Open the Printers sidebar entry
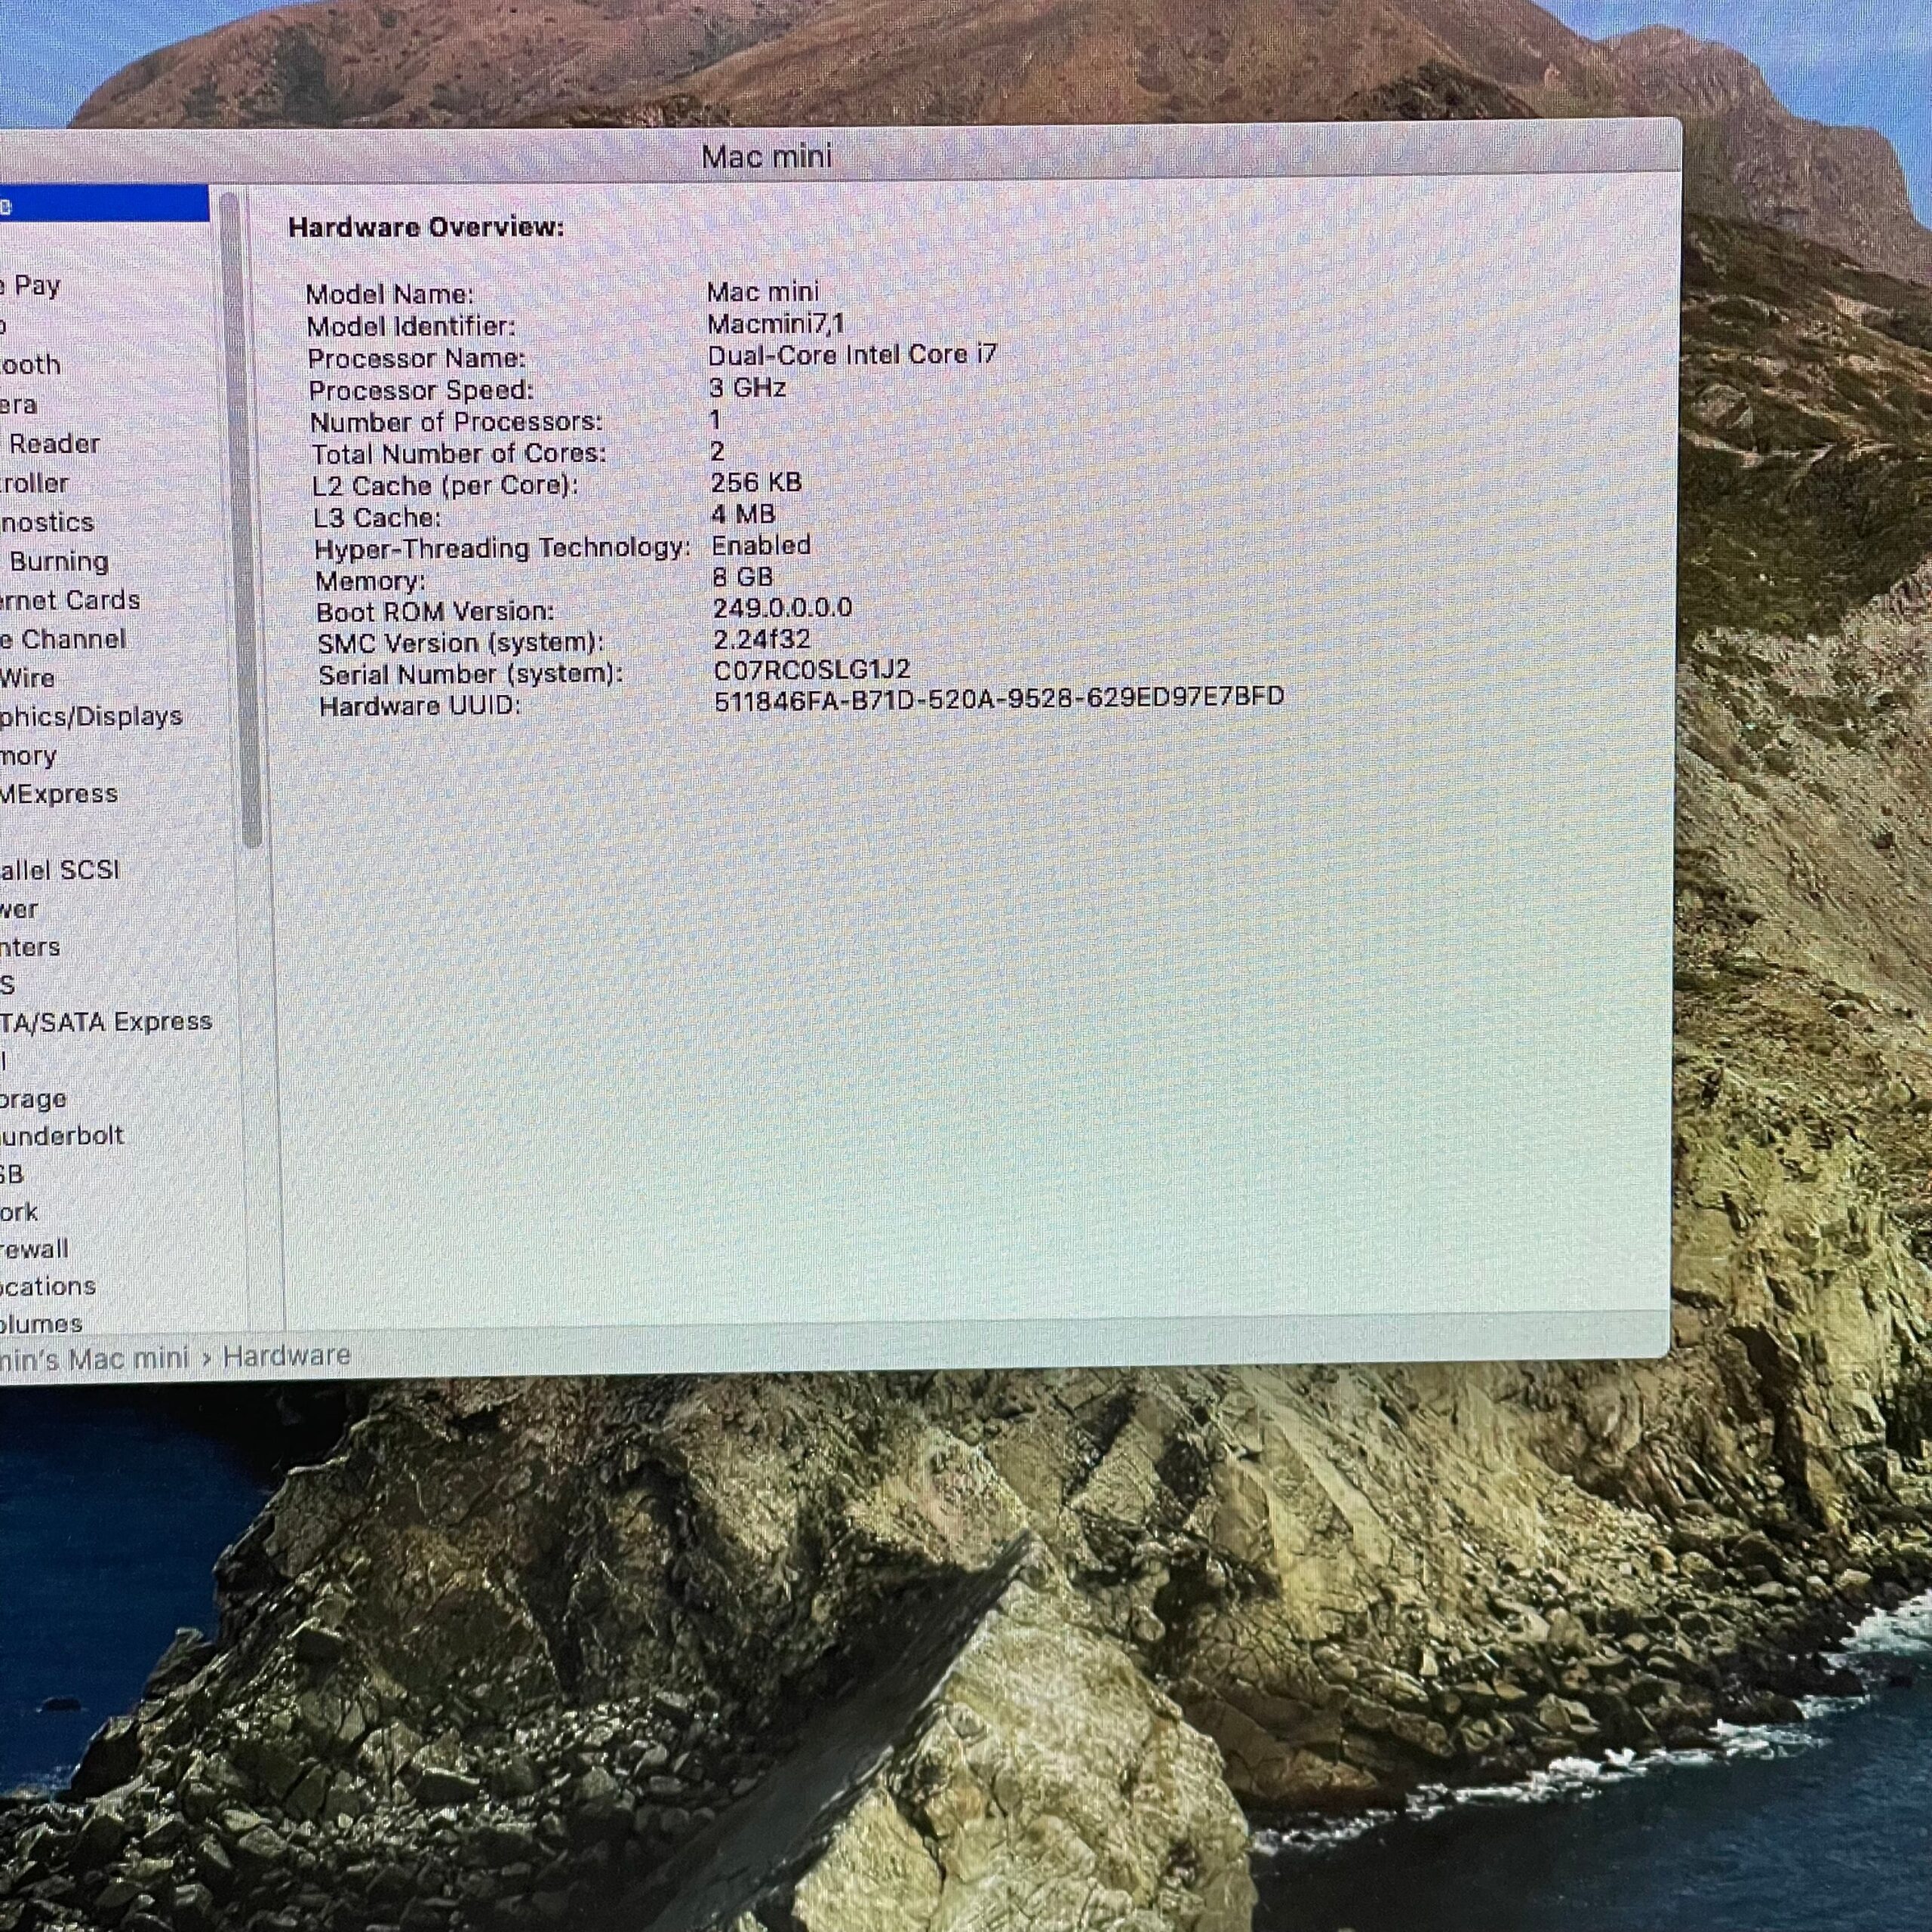This screenshot has width=1932, height=1932. click(x=30, y=947)
